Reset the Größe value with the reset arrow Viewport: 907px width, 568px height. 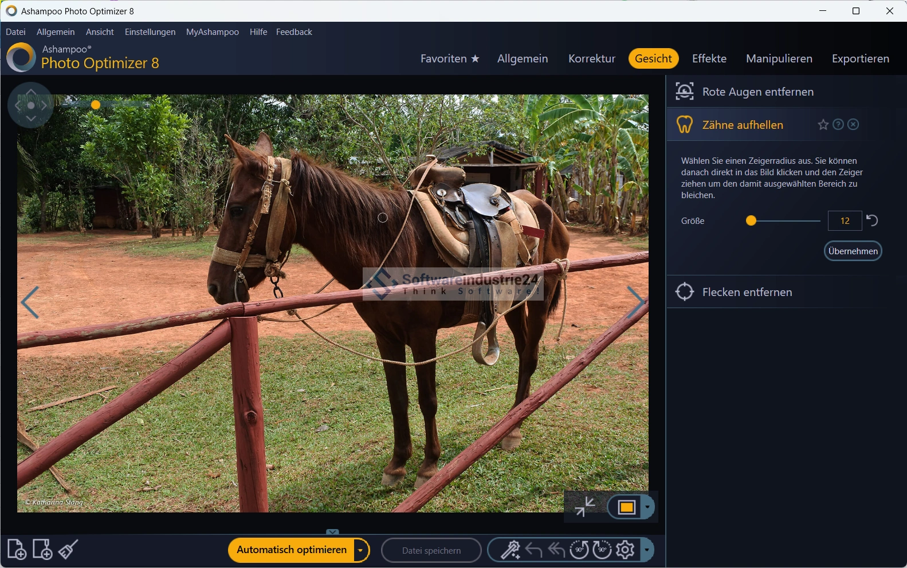tap(872, 220)
